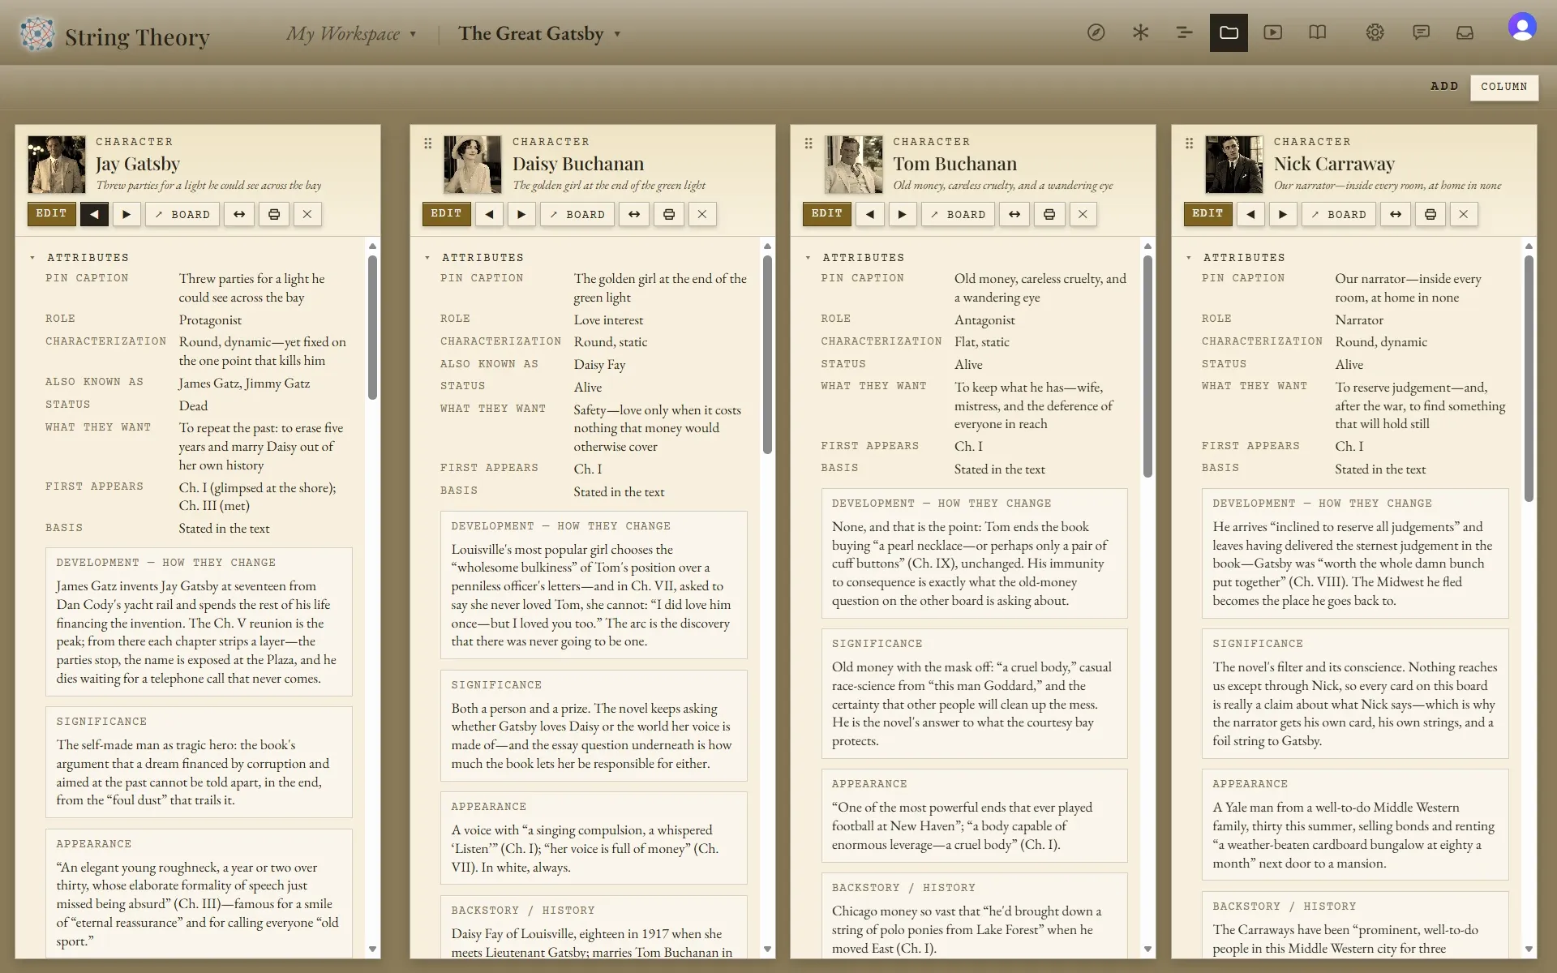Print the Jay Gatsby card

pos(274,214)
